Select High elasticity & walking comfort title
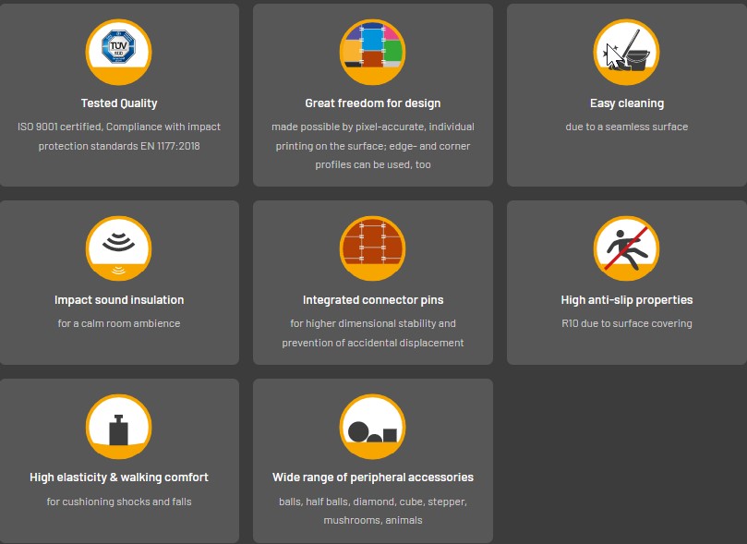747x544 pixels. pos(119,478)
